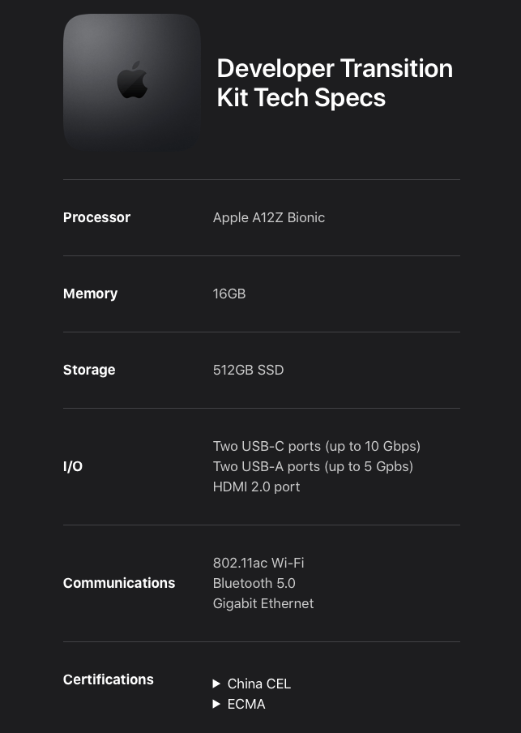This screenshot has width=521, height=733.
Task: Click the Apple logo on the Mac mini
Action: (x=132, y=82)
